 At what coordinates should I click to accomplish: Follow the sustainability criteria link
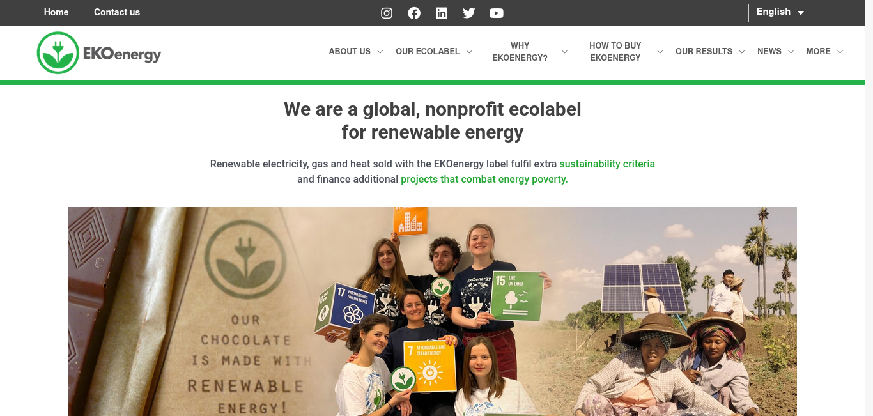[x=607, y=164]
